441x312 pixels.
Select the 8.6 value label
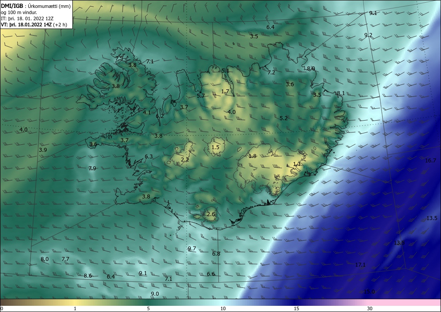[x=88, y=275]
